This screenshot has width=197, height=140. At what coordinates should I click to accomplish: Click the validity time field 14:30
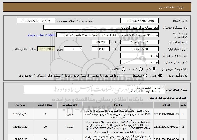[101, 49]
